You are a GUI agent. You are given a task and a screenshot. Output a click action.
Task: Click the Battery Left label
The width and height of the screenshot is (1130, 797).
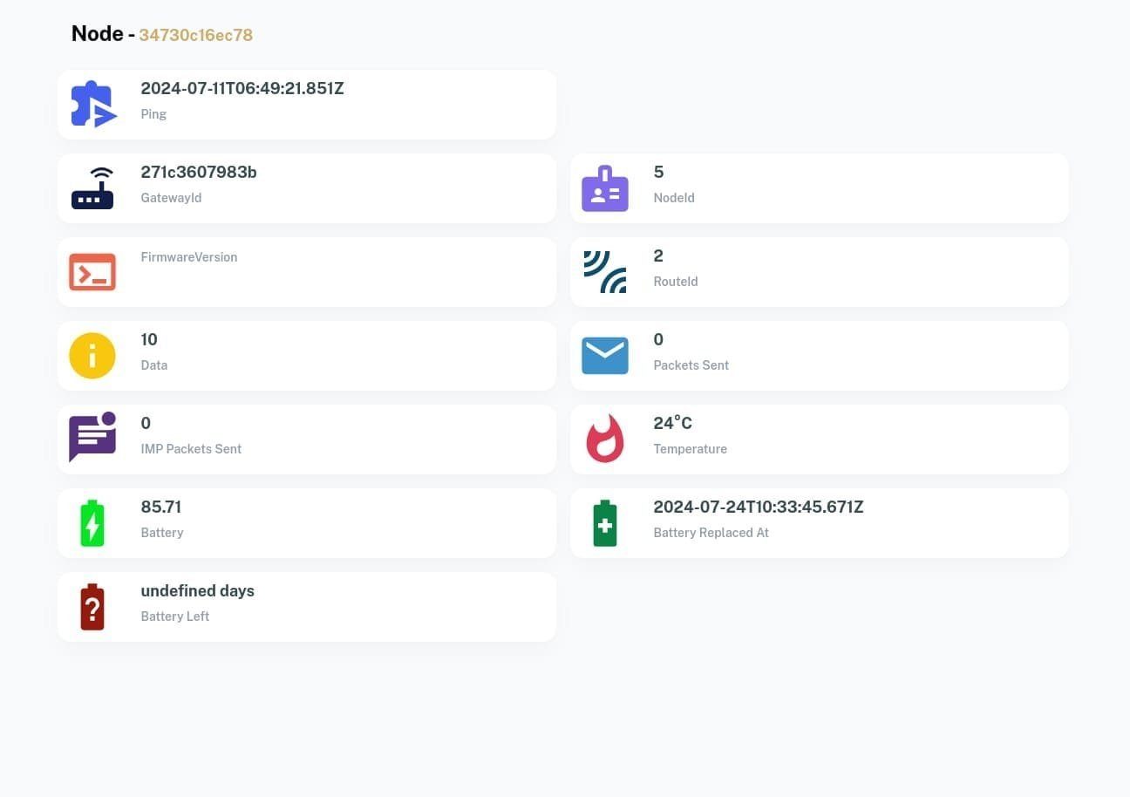point(175,616)
